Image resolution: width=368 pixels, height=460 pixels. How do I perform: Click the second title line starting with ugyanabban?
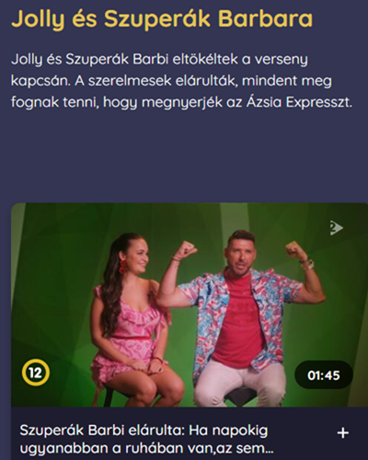pos(146,449)
